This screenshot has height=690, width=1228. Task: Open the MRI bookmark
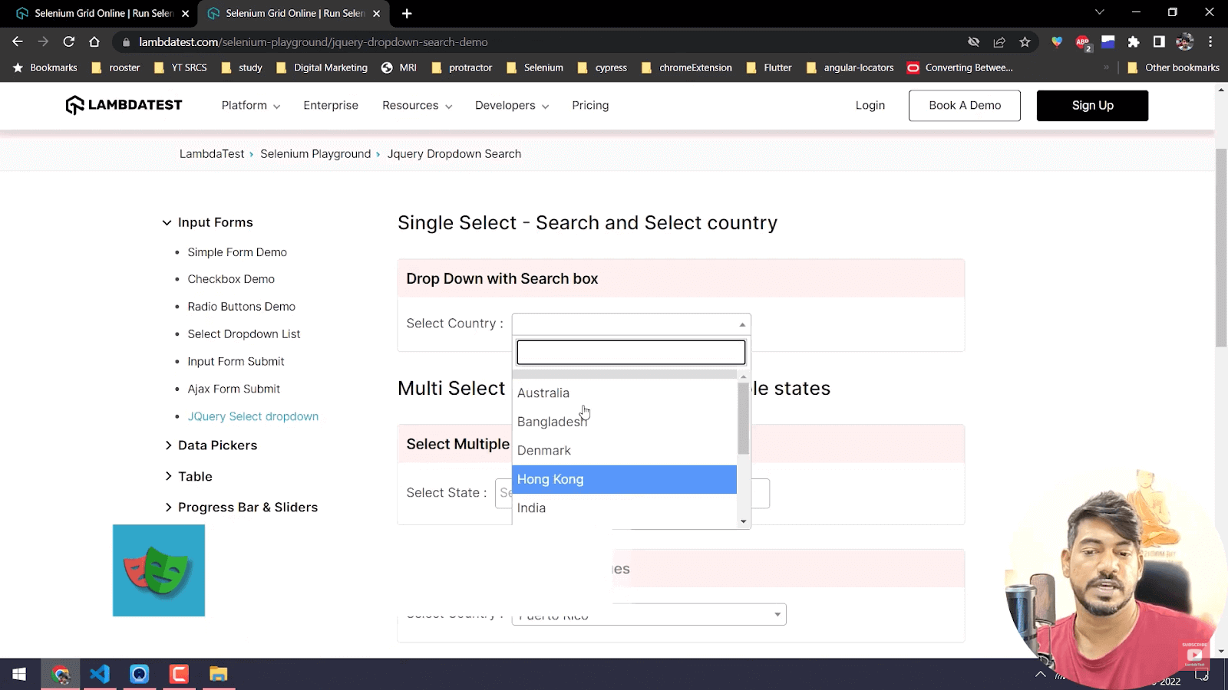point(399,67)
